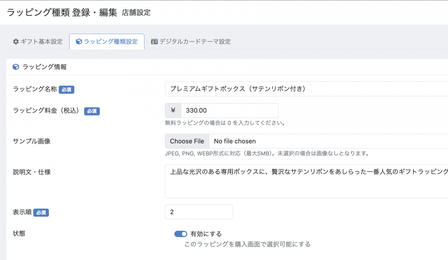The width and height of the screenshot is (448, 260).
Task: Click the 説明文・仕様 text area
Action: tap(307, 181)
